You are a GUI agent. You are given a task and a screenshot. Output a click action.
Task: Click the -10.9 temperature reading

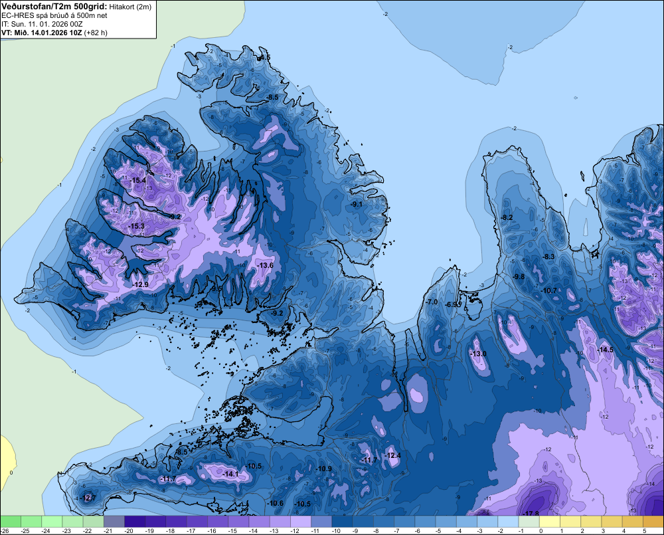click(324, 469)
